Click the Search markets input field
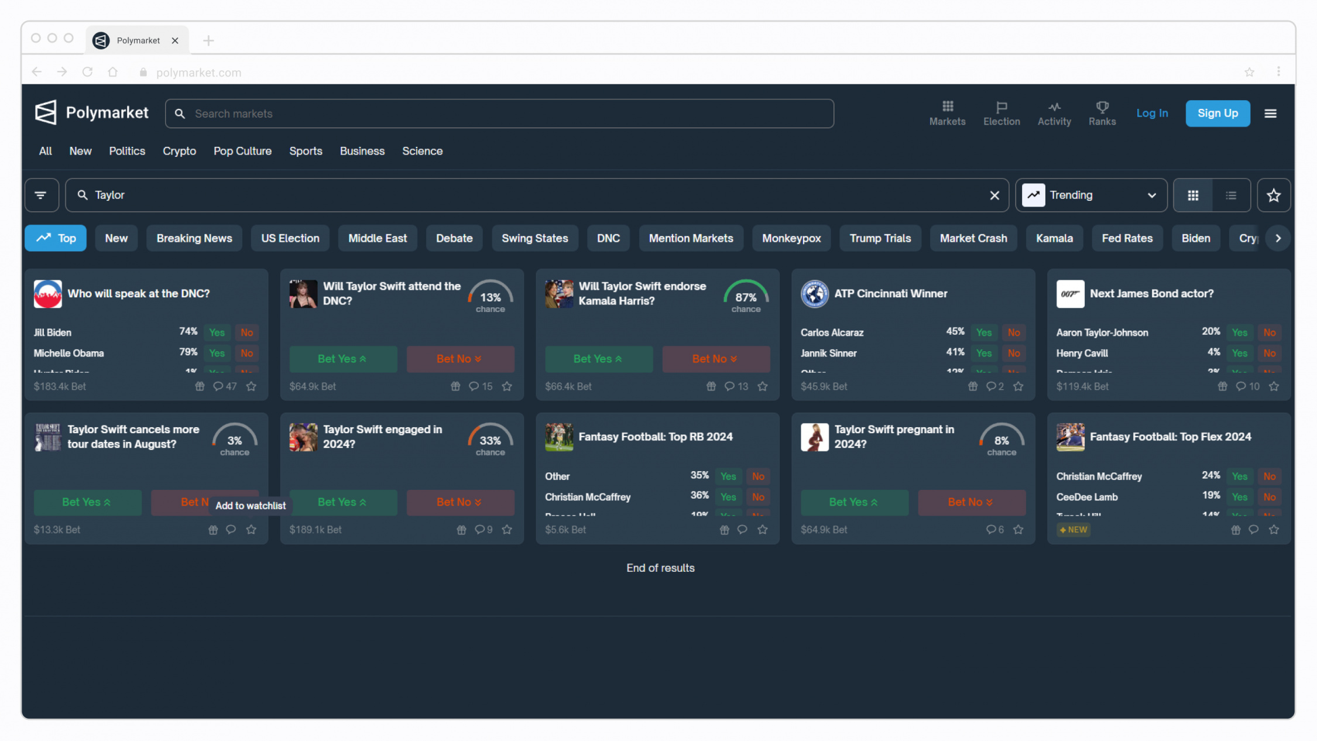Image resolution: width=1317 pixels, height=741 pixels. [x=499, y=114]
